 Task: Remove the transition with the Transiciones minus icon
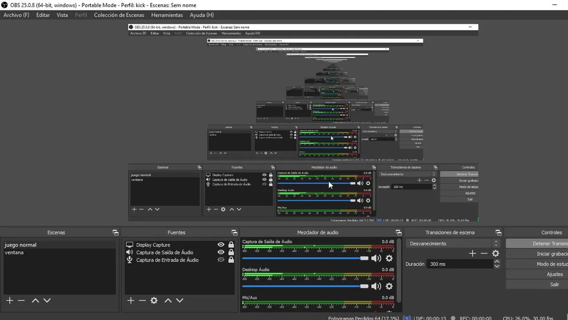(x=484, y=253)
